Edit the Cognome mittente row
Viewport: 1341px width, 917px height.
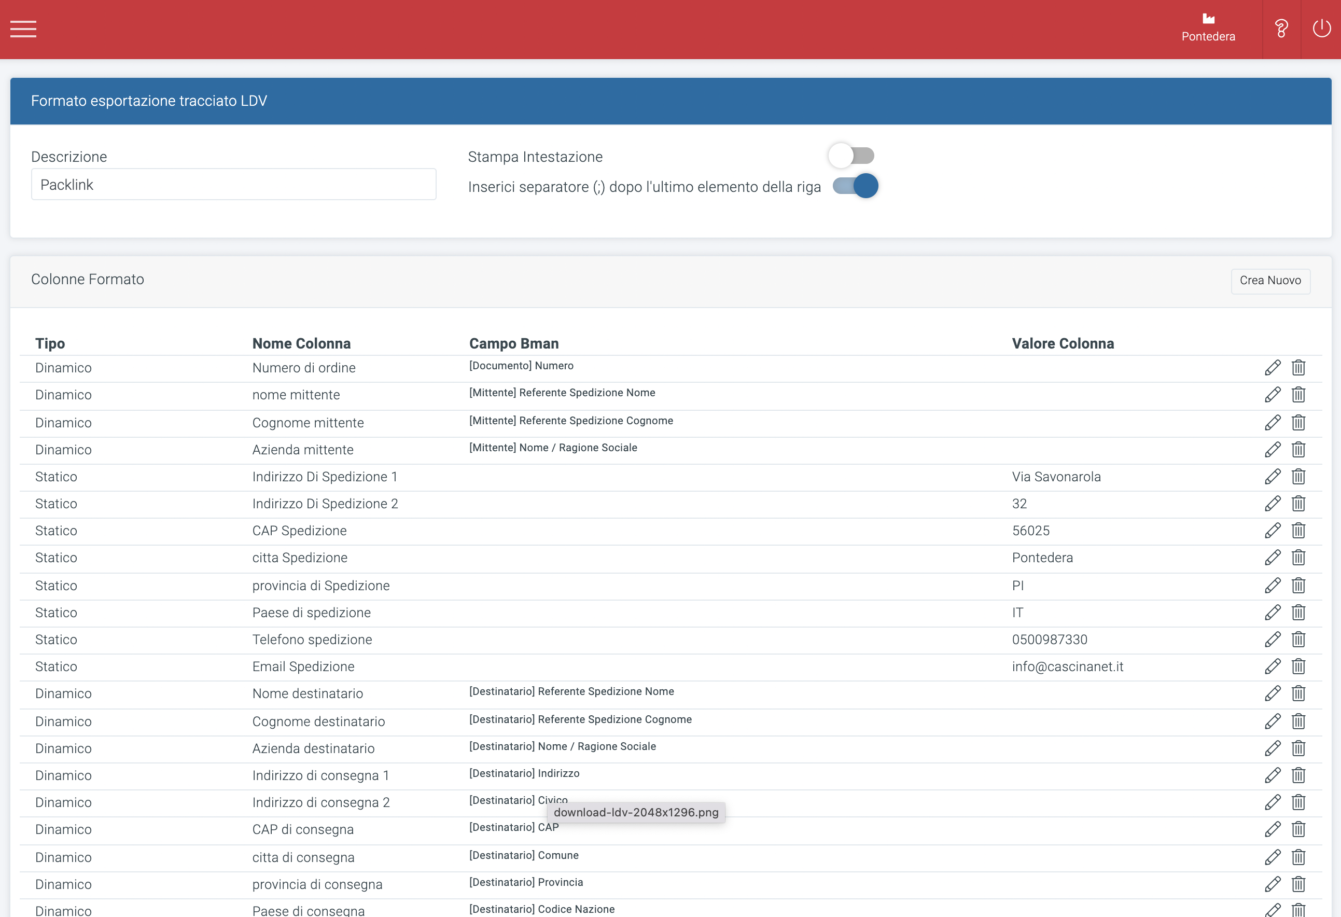coord(1273,422)
